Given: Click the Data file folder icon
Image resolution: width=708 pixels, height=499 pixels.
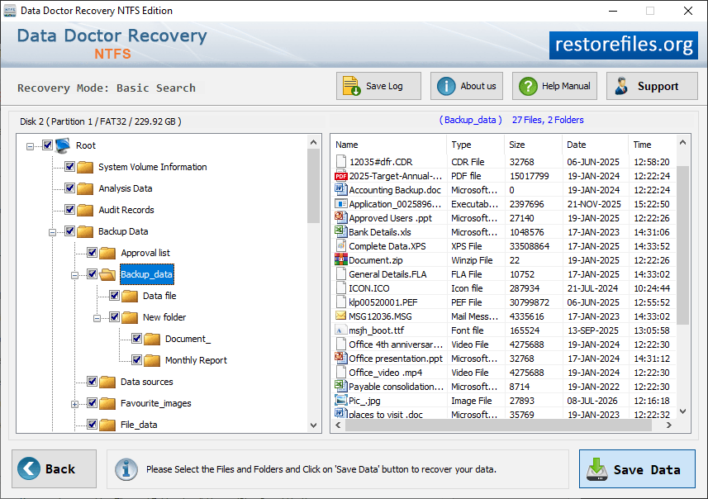Looking at the screenshot, I should tap(130, 296).
